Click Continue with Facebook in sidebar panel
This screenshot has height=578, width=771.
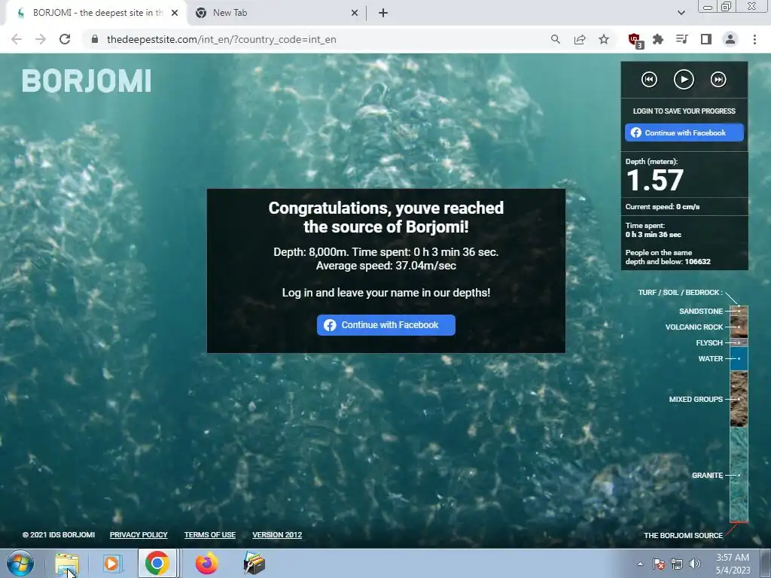coord(684,132)
